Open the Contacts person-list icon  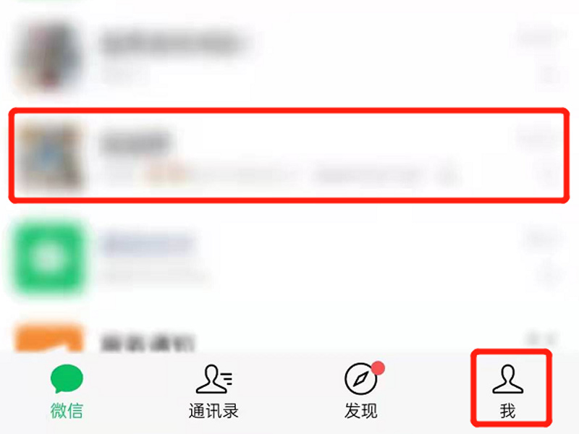pos(214,379)
